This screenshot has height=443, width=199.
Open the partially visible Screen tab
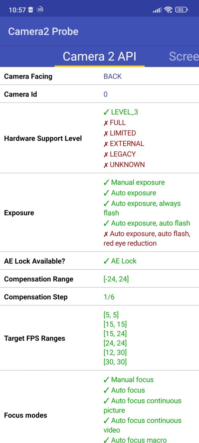pyautogui.click(x=184, y=56)
